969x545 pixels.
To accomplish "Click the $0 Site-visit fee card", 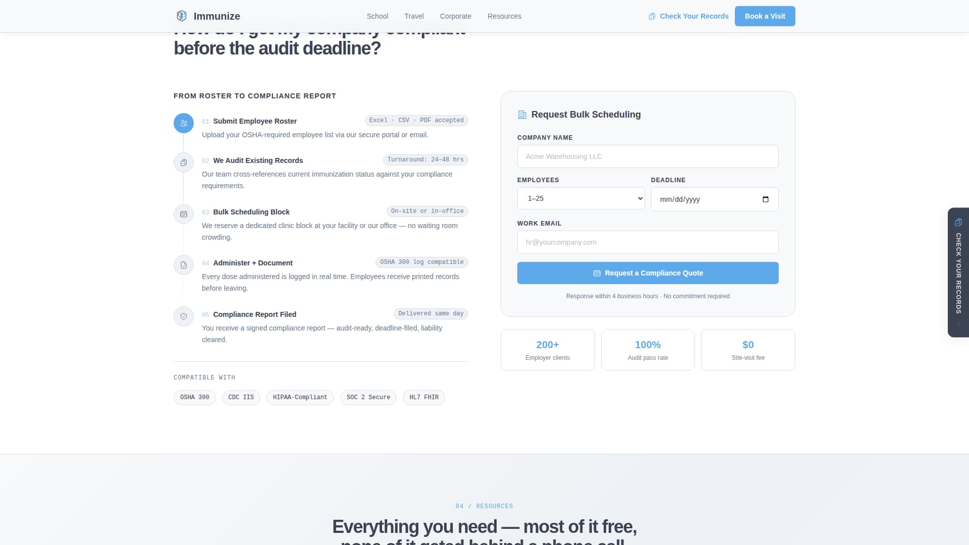I will click(x=748, y=350).
